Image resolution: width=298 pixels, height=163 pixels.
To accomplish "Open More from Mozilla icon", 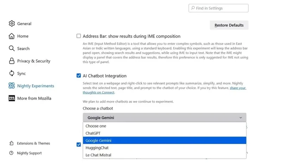I will pyautogui.click(x=12, y=98).
